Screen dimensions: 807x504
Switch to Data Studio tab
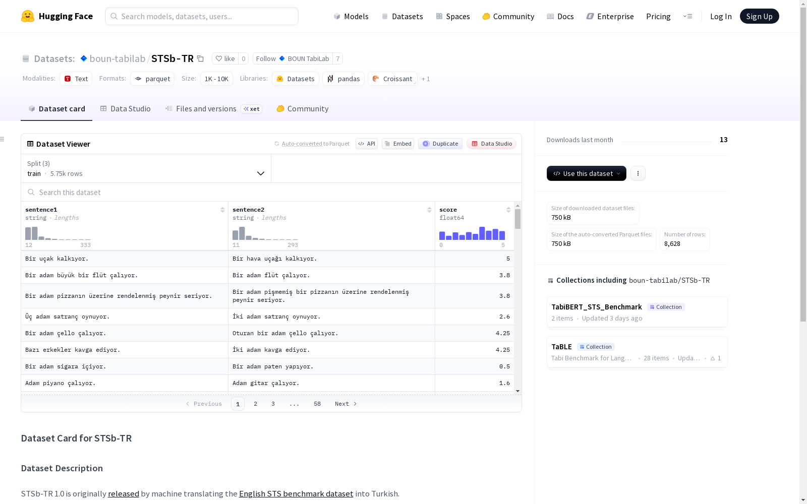[x=125, y=109]
